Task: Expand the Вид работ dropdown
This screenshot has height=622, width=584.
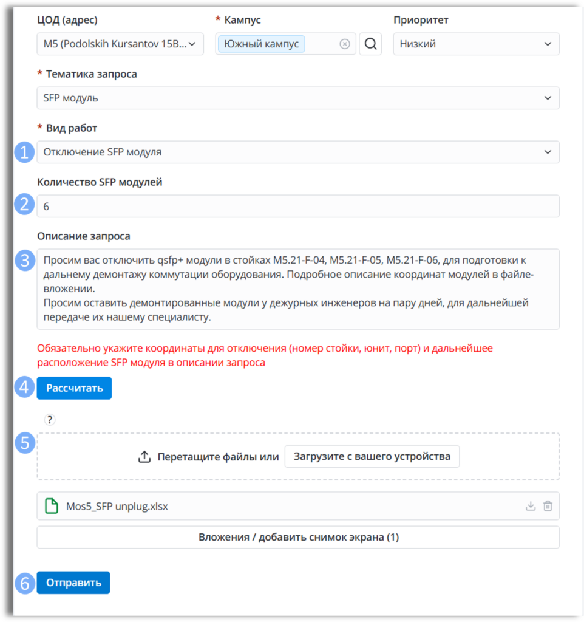Action: 298,152
